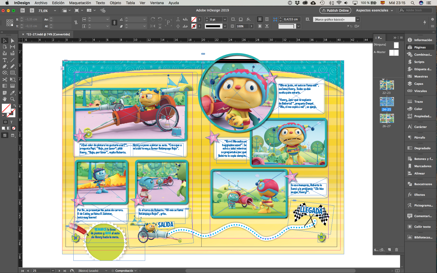
Task: Select the Page tool
Action: 5,47
